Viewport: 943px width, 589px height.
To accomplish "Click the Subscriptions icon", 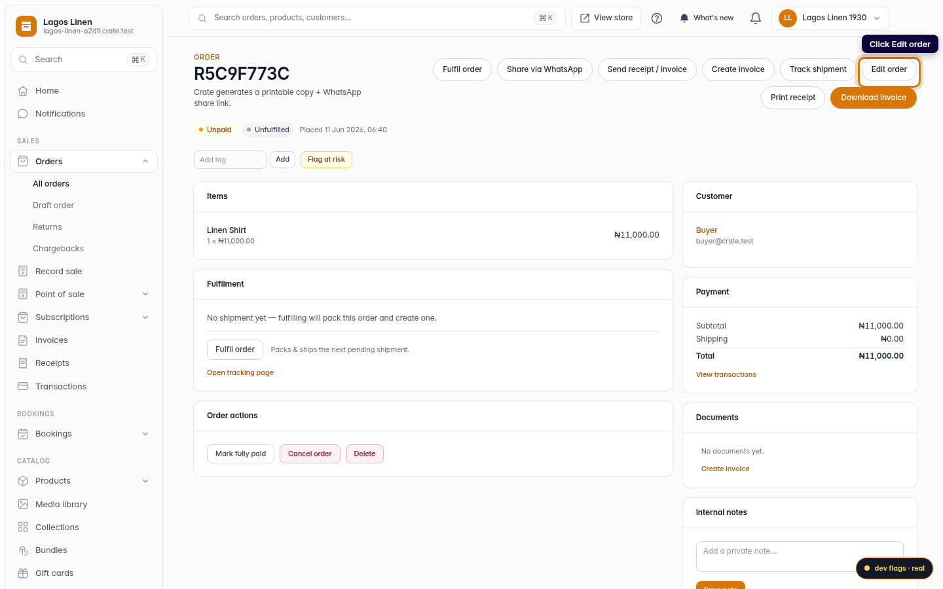I will tap(23, 317).
